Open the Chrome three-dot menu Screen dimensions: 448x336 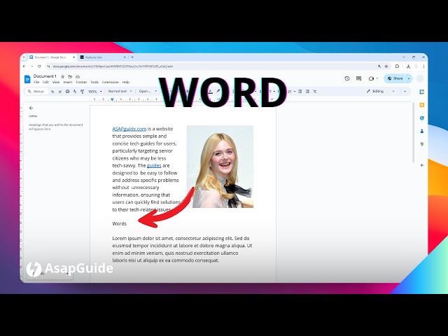tap(423, 66)
